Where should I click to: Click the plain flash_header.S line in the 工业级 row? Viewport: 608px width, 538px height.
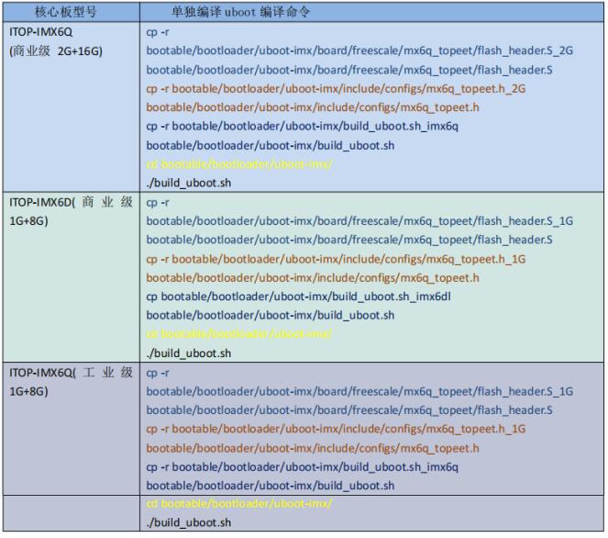tap(349, 410)
